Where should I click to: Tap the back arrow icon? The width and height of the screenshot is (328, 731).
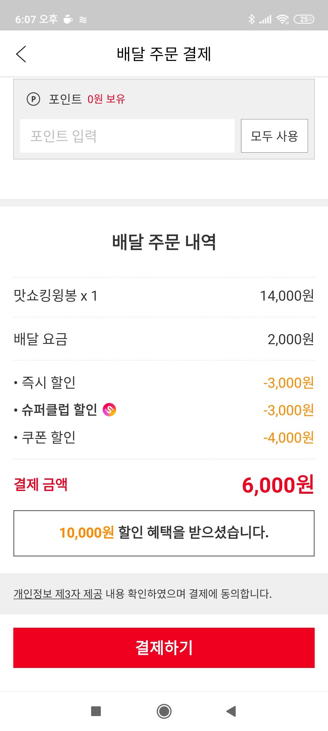point(21,54)
